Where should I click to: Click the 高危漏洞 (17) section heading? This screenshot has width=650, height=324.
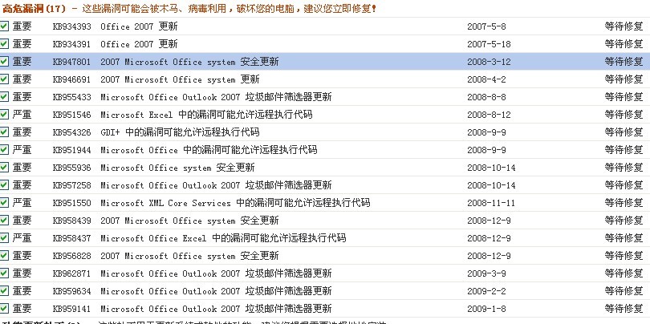point(34,8)
